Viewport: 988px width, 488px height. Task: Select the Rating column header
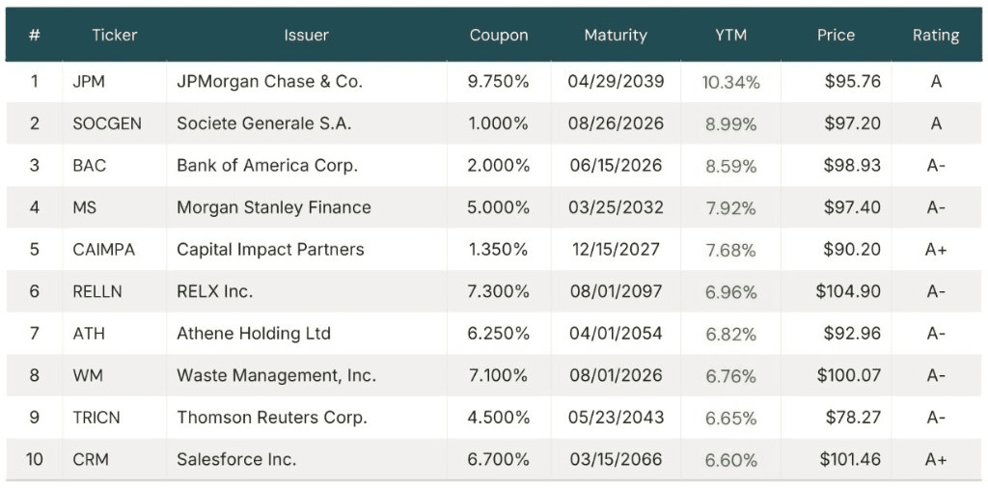pyautogui.click(x=936, y=35)
